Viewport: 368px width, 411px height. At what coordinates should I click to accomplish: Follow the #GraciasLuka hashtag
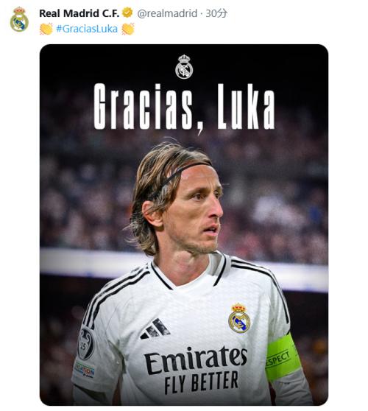coord(87,29)
